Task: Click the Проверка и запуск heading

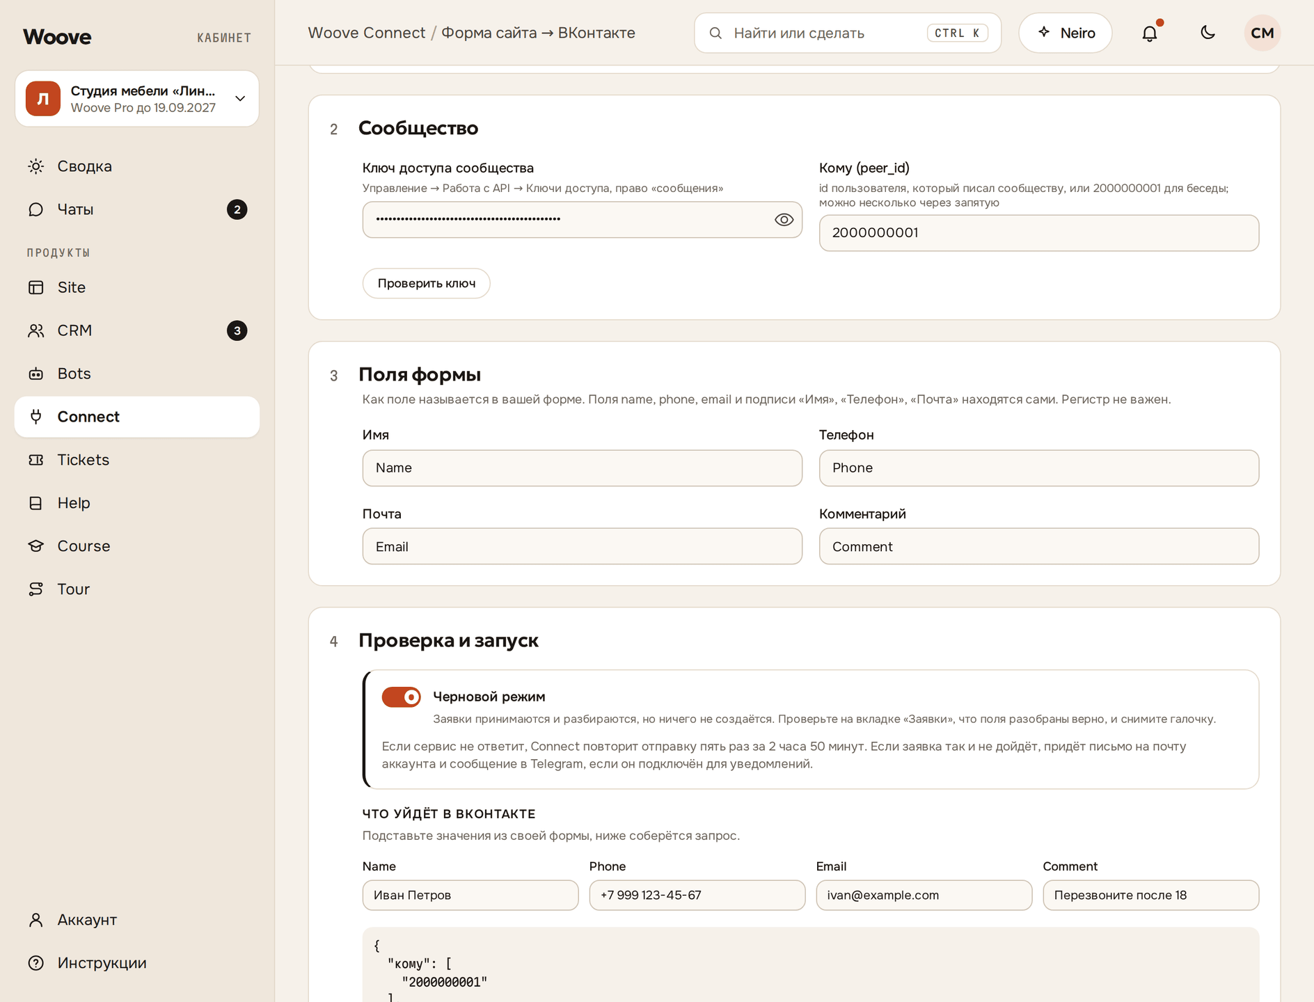Action: pos(448,640)
